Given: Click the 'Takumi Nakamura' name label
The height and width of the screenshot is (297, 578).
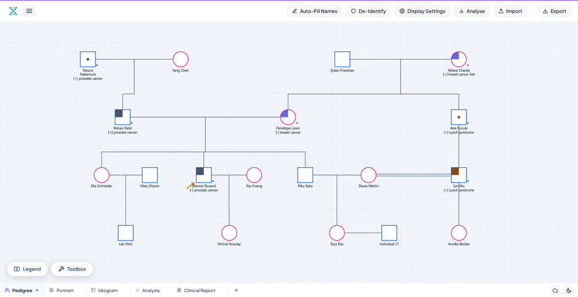Looking at the screenshot, I should coord(88,73).
